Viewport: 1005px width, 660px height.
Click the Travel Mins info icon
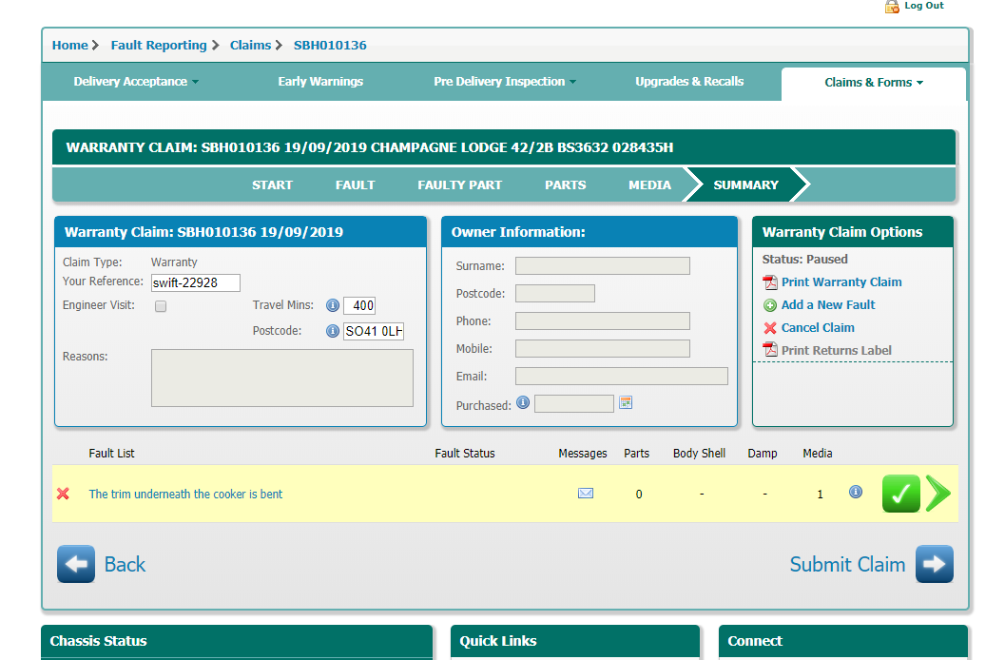pos(333,305)
